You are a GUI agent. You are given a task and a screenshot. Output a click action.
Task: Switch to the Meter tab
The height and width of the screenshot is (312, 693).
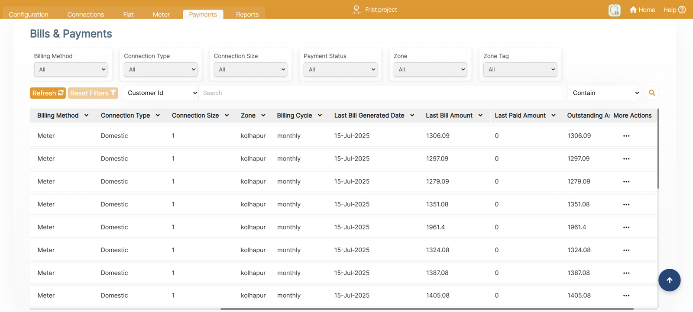[x=161, y=14]
